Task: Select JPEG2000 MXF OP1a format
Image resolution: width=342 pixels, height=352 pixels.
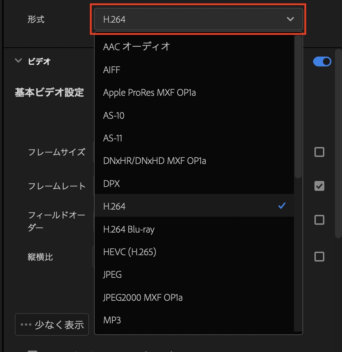Action: coord(194,298)
